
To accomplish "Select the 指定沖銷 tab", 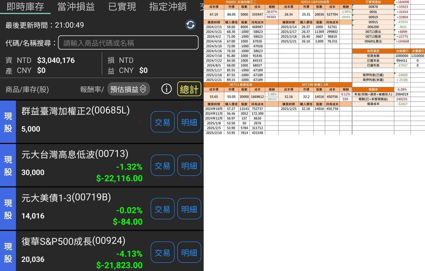I will click(x=168, y=7).
